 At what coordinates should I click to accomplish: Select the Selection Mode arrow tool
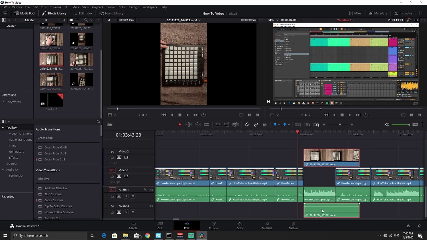coord(179,125)
